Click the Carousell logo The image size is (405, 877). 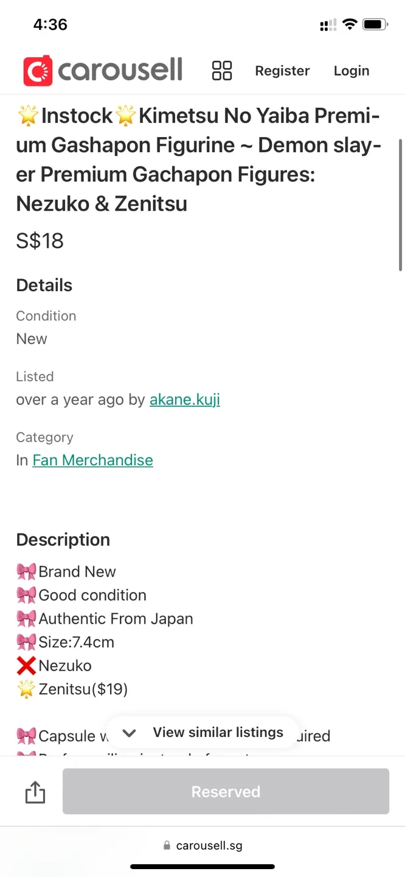pos(102,70)
